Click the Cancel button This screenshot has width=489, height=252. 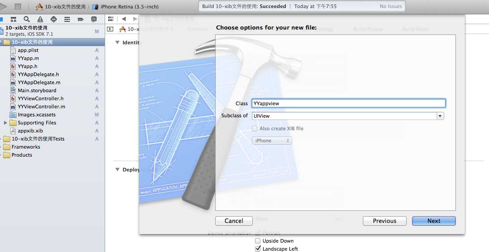point(234,221)
